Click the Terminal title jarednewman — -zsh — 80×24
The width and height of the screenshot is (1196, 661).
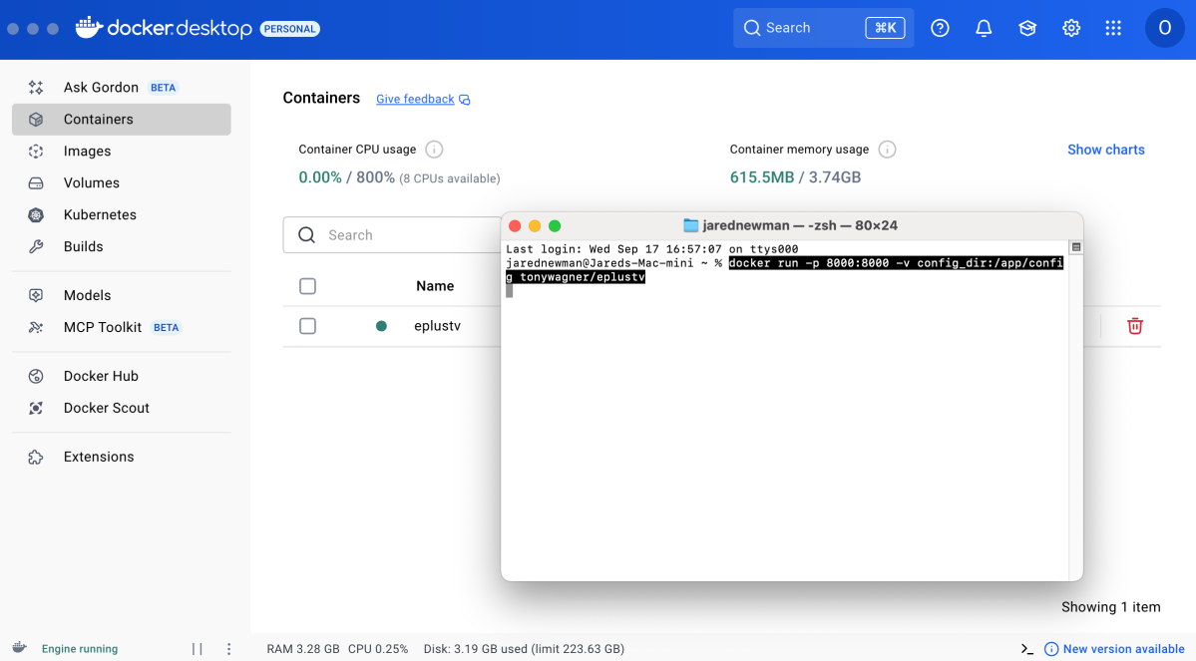[x=800, y=225]
